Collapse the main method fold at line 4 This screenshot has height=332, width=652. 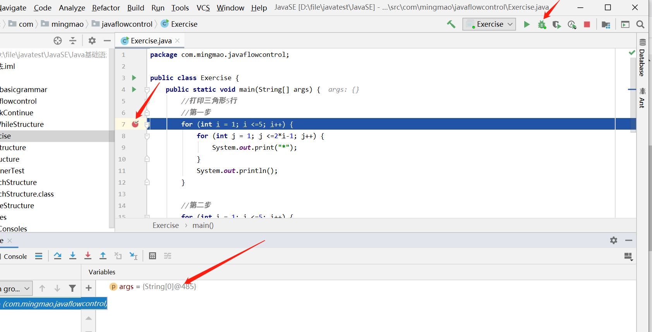tap(147, 89)
